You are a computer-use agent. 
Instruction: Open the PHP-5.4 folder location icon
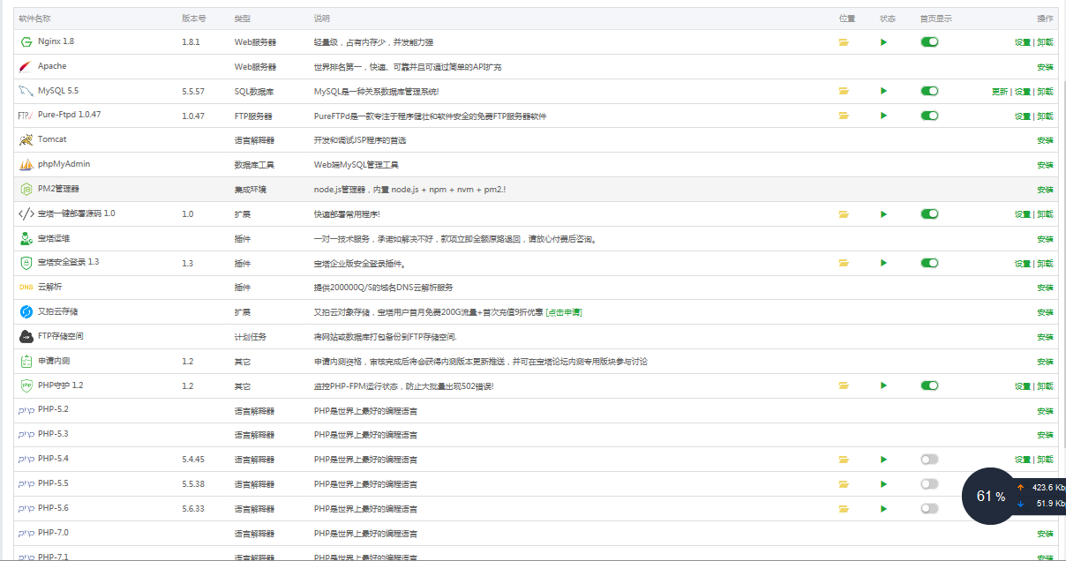coord(844,460)
